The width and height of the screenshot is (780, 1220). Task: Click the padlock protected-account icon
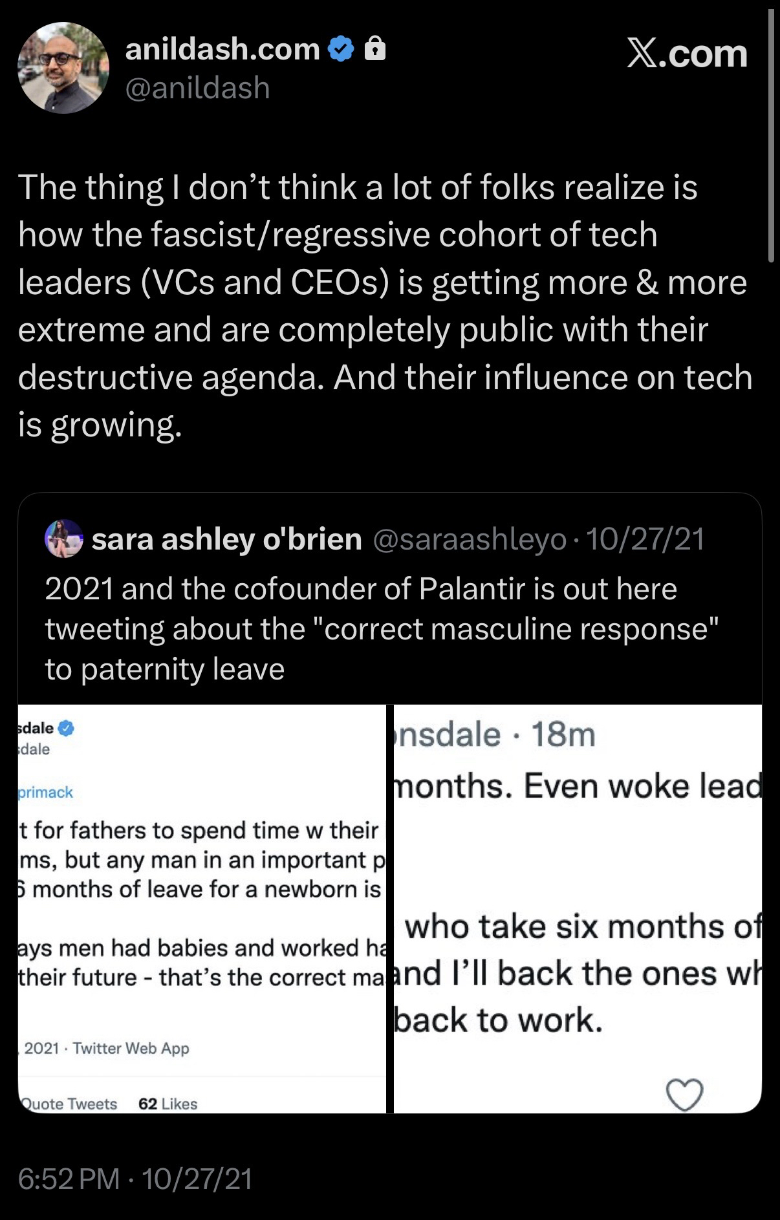pyautogui.click(x=375, y=49)
